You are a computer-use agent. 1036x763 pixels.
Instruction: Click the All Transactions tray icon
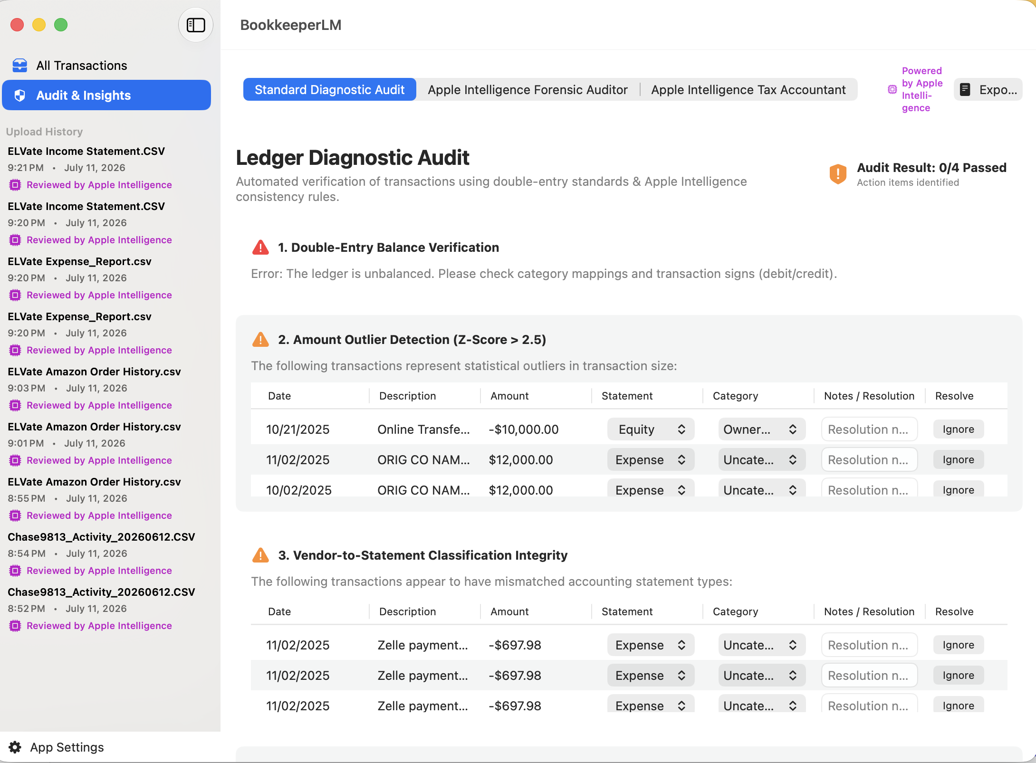click(19, 65)
